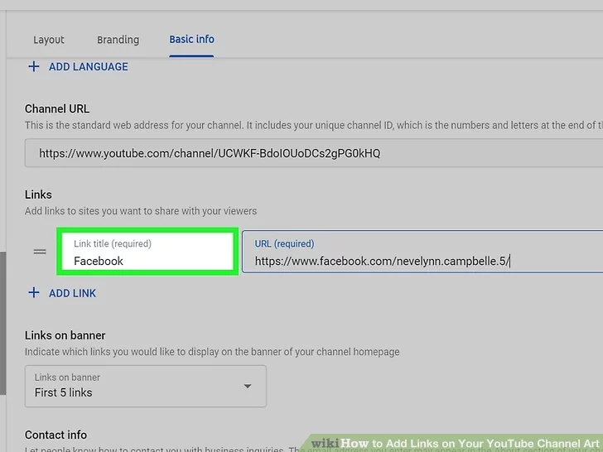Click the plus icon beside ADD LANGUAGE

coord(34,66)
